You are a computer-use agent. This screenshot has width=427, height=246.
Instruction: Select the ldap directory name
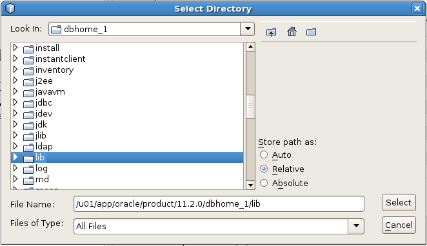pos(44,146)
